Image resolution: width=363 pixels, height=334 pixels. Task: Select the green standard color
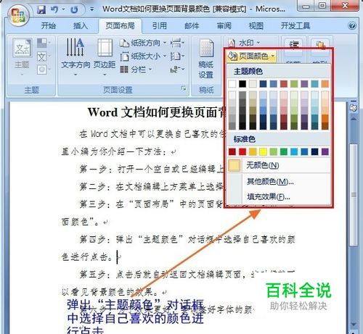[284, 151]
